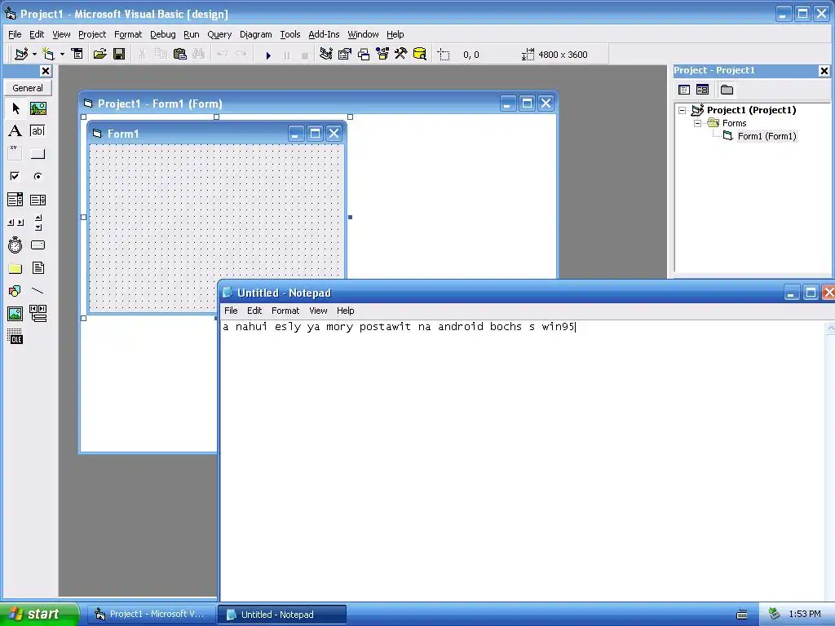Close the Project Explorer panel
The width and height of the screenshot is (835, 626).
(824, 70)
